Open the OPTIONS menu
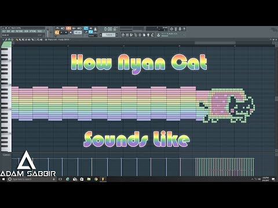The width and height of the screenshot is (278, 208). click(x=33, y=31)
